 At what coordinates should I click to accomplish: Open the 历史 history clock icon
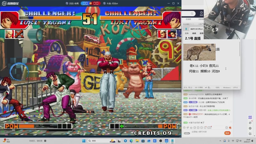(x=201, y=13)
